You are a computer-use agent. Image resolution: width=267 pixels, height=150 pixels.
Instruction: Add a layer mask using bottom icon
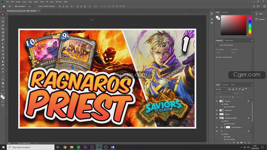click(234, 143)
